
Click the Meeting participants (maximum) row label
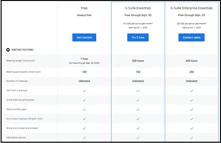[23, 72]
